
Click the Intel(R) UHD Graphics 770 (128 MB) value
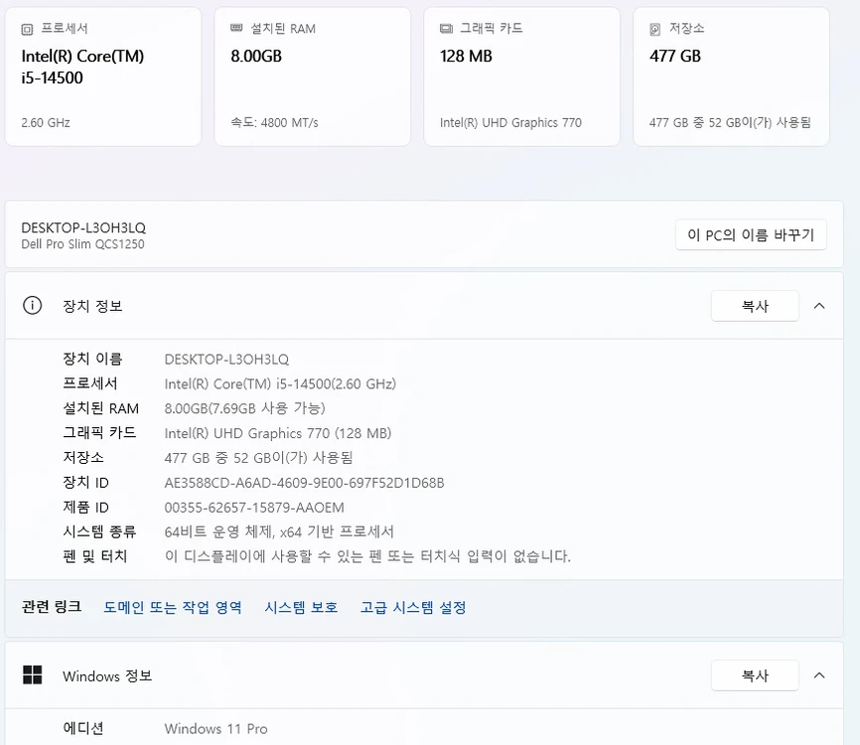coord(278,433)
